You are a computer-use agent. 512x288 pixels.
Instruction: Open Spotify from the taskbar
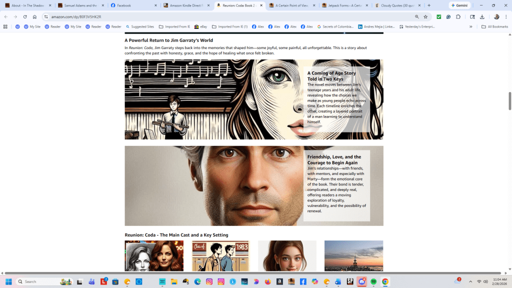373,281
